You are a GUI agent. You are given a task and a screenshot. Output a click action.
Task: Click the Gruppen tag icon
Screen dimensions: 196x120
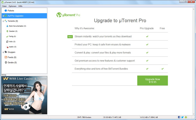pos(6,52)
